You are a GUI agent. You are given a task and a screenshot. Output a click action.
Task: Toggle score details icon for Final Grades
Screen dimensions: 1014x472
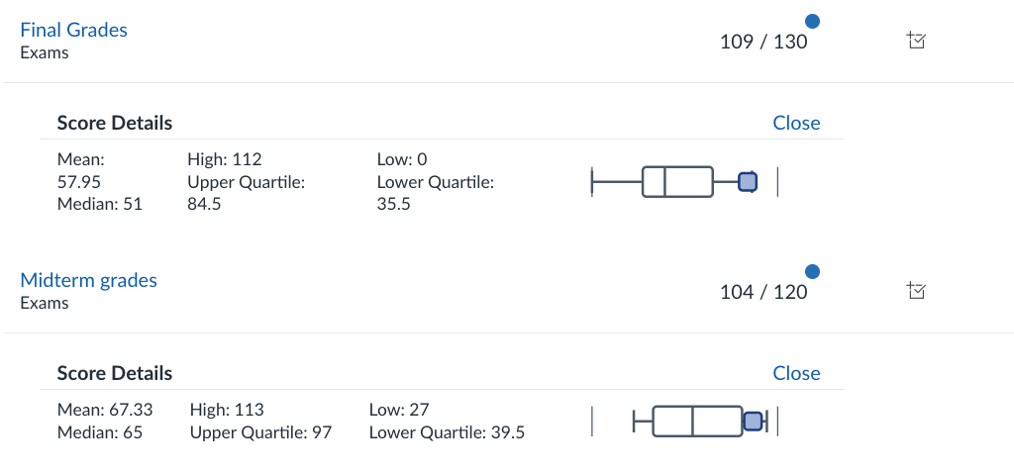click(916, 41)
